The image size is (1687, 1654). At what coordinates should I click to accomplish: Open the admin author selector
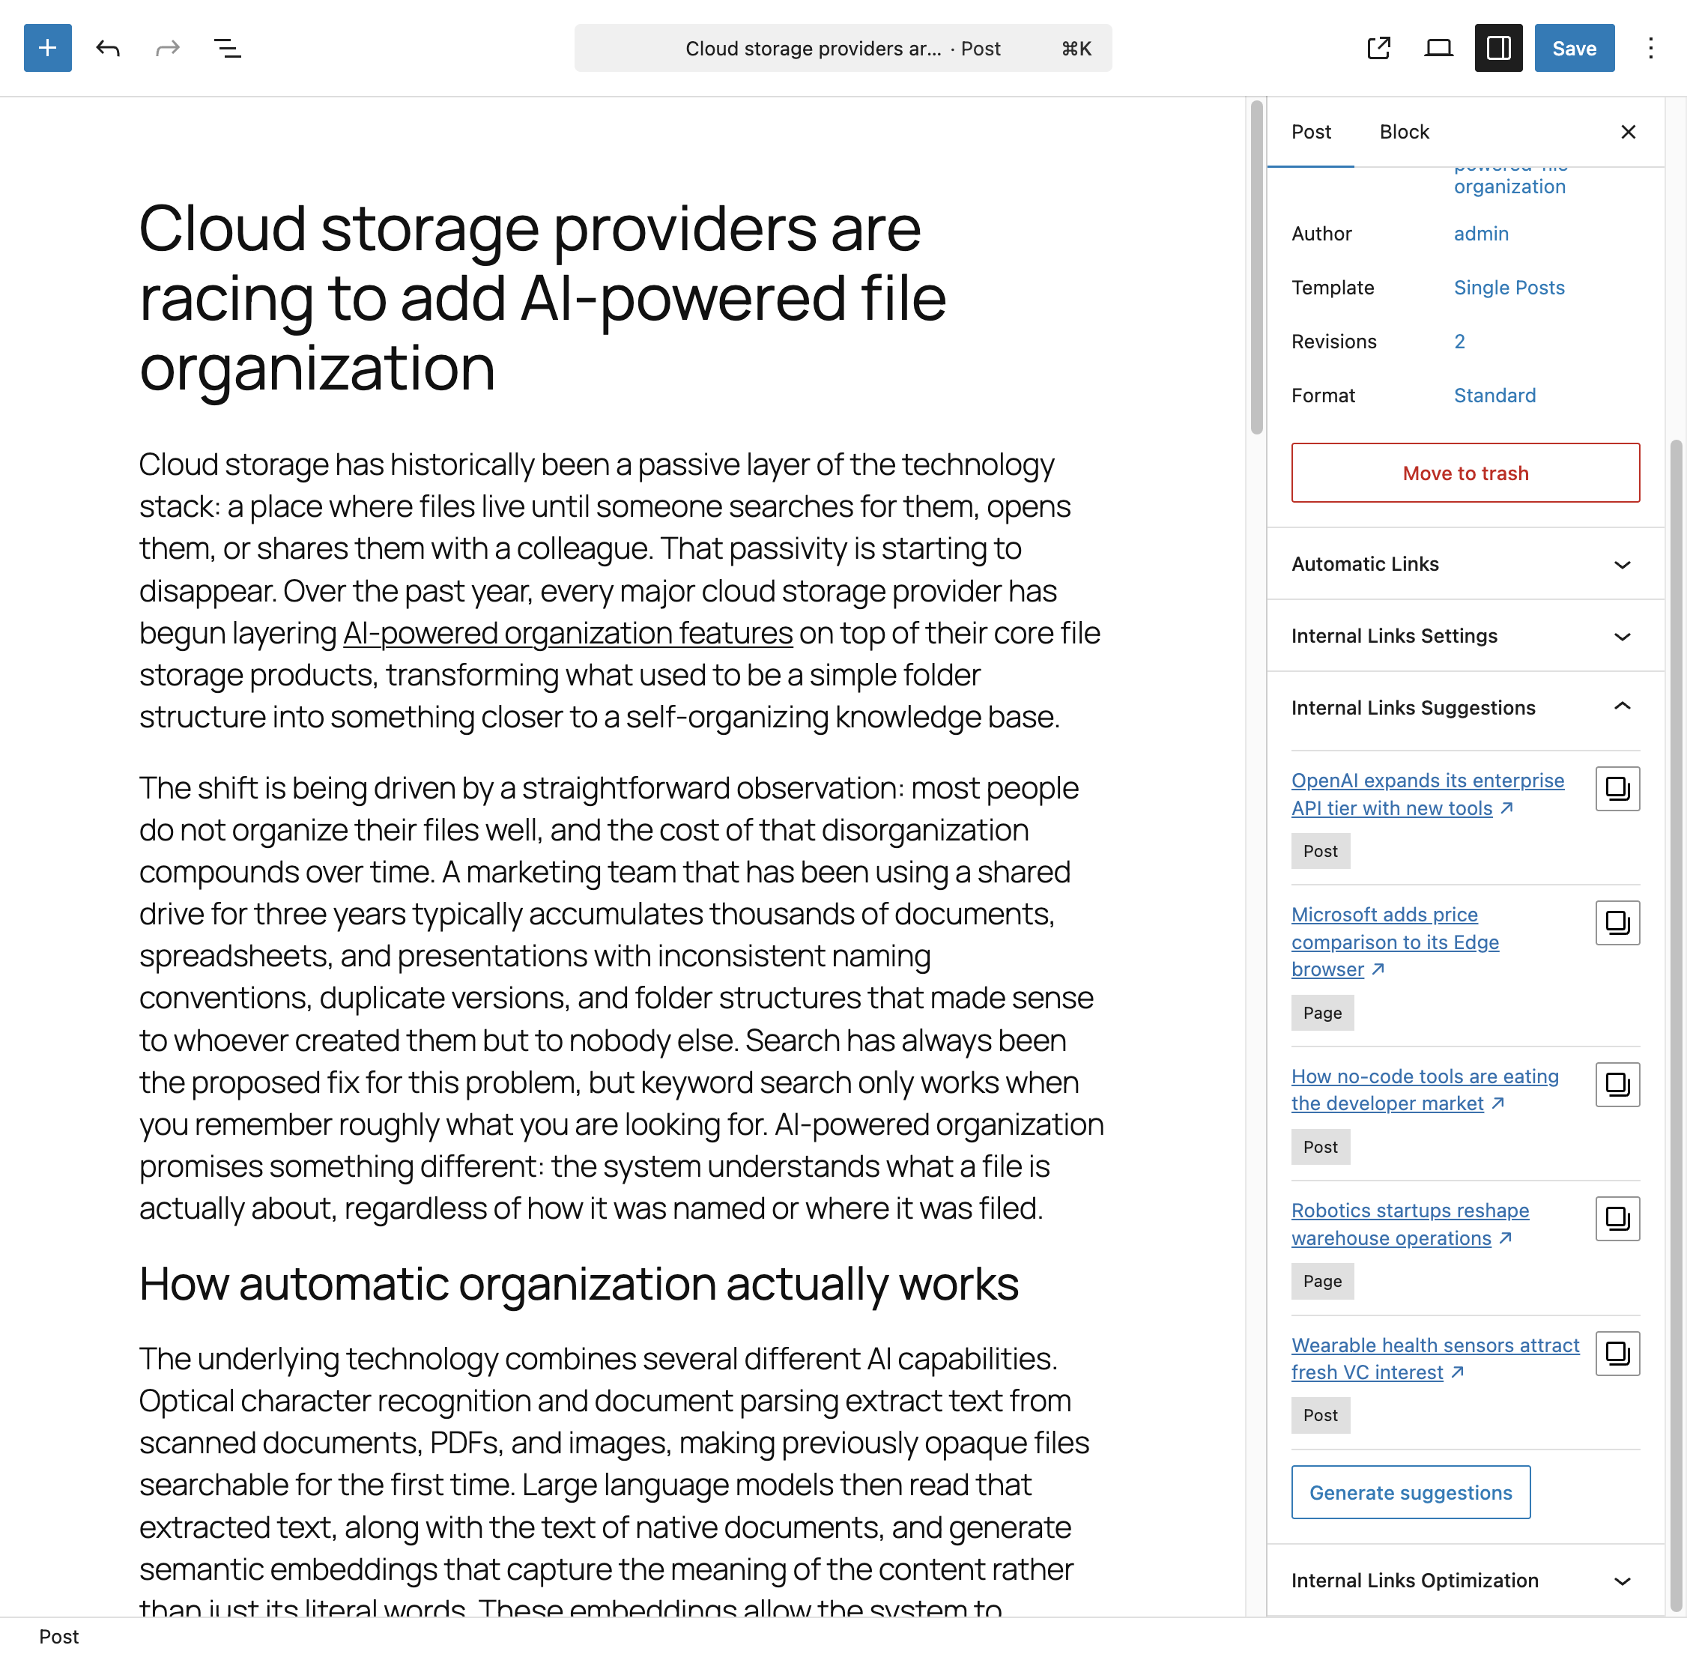[1481, 234]
